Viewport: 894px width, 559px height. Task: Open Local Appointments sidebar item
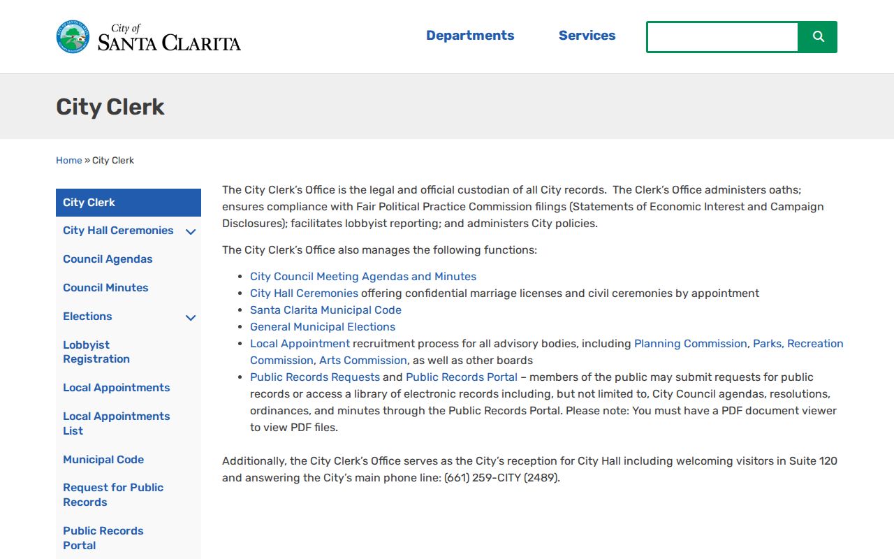tap(117, 388)
